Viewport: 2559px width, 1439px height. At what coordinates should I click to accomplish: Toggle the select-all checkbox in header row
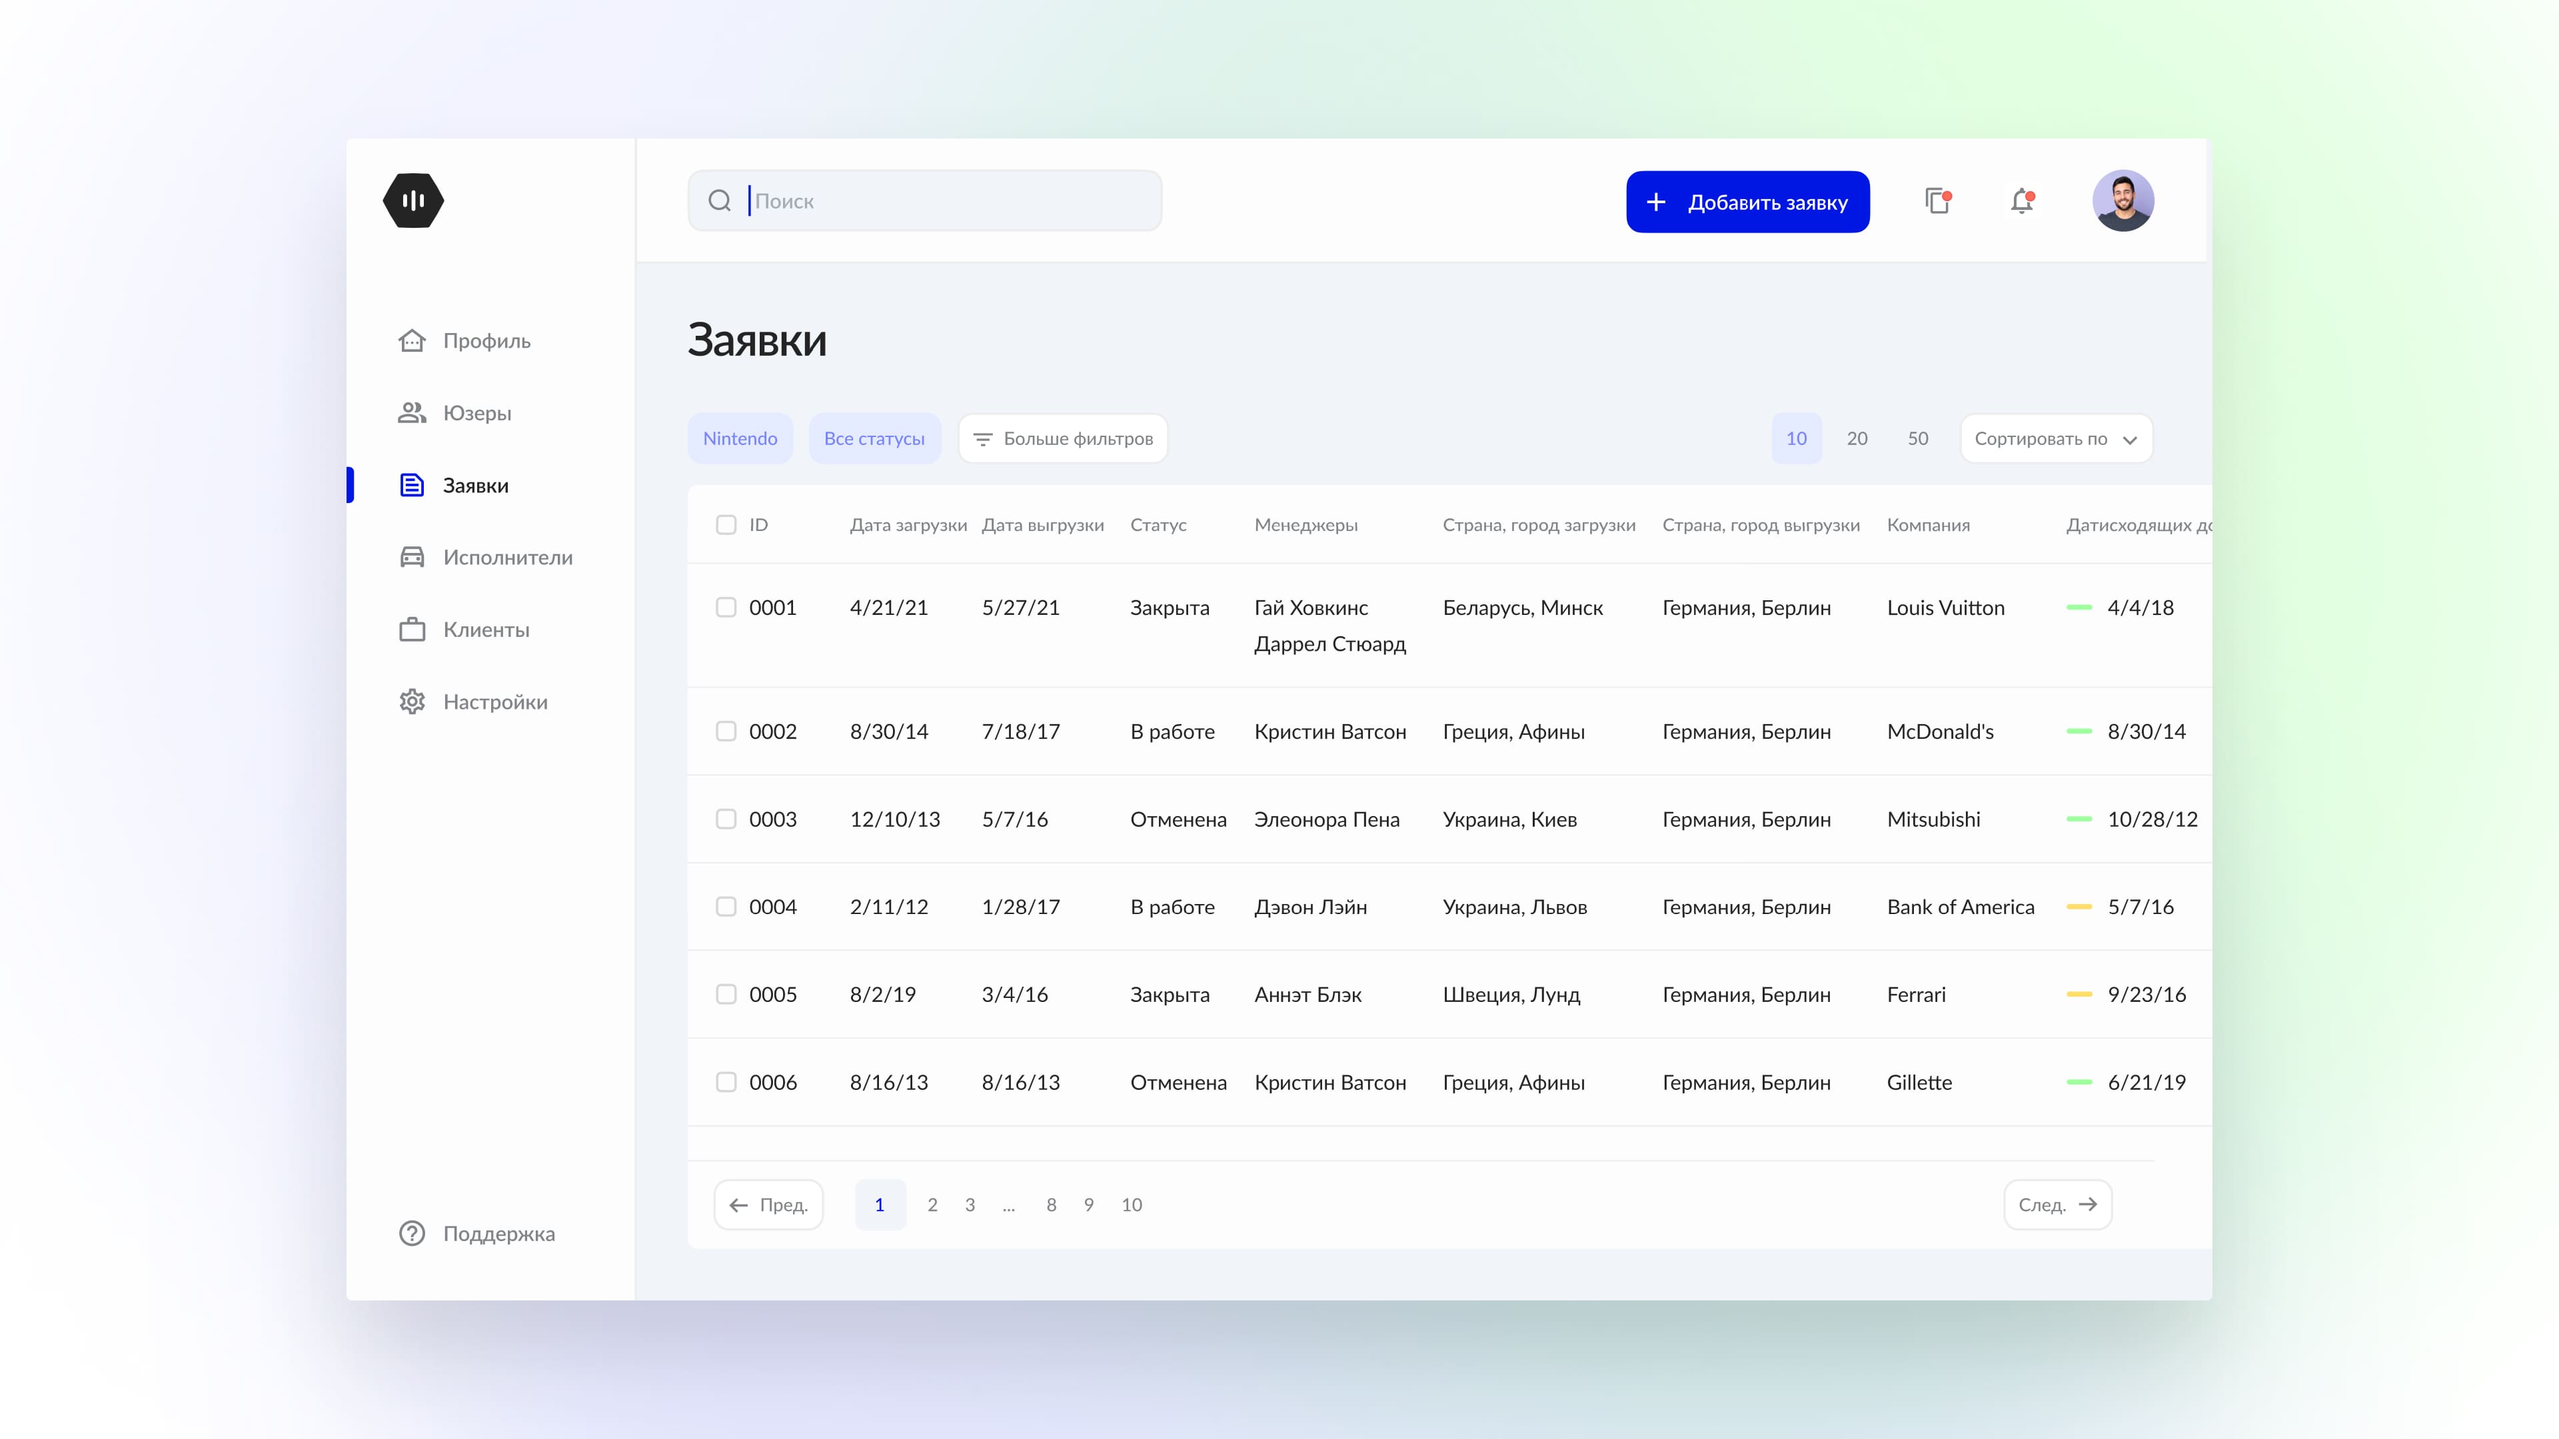tap(726, 524)
